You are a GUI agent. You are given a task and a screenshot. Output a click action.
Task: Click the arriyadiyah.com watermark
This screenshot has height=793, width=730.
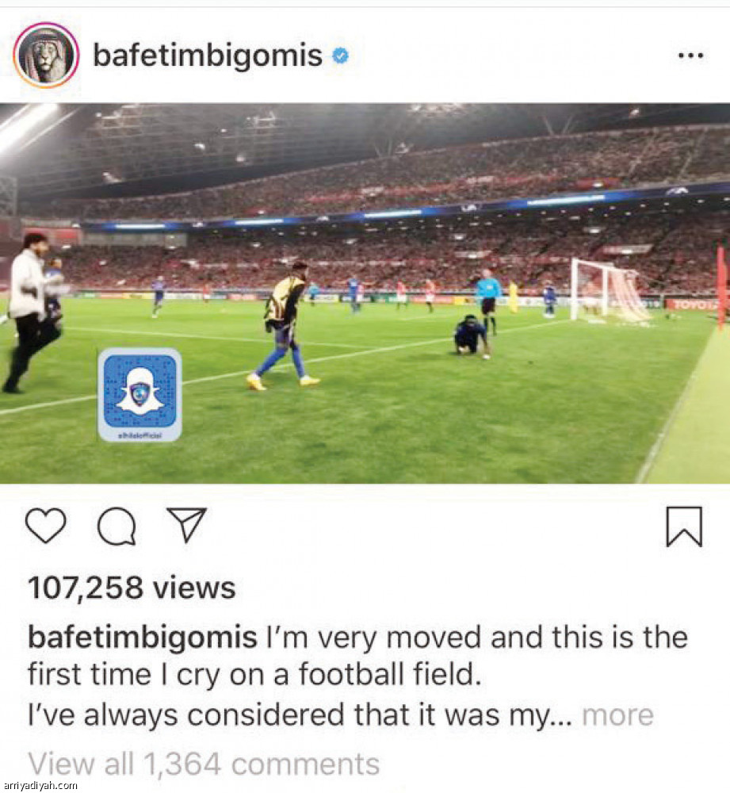pyautogui.click(x=39, y=785)
